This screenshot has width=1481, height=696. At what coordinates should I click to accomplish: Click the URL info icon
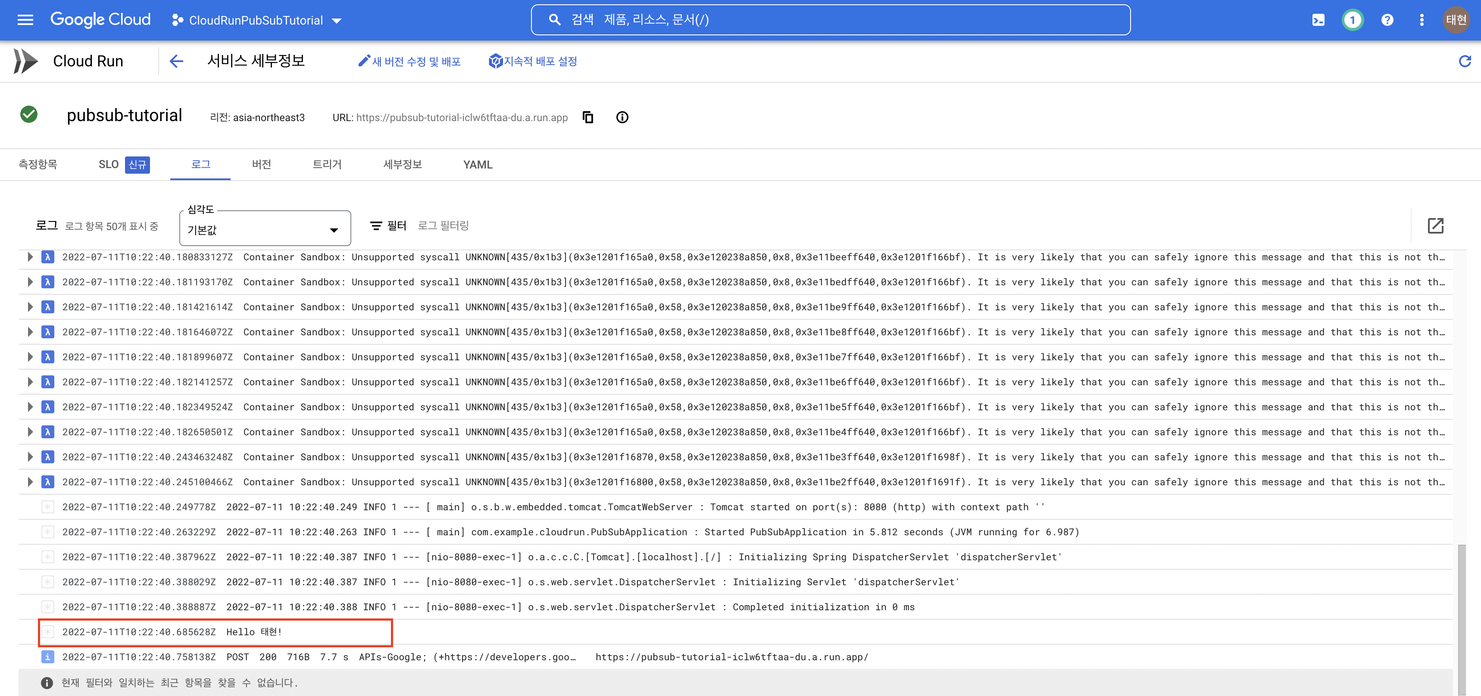(622, 117)
